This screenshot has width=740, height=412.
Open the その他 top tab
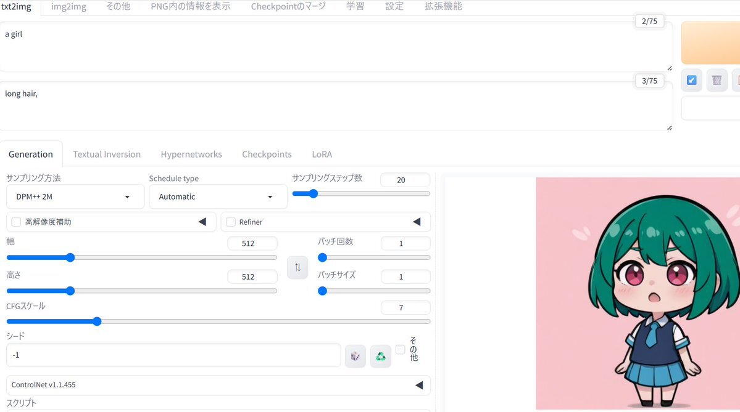[118, 7]
